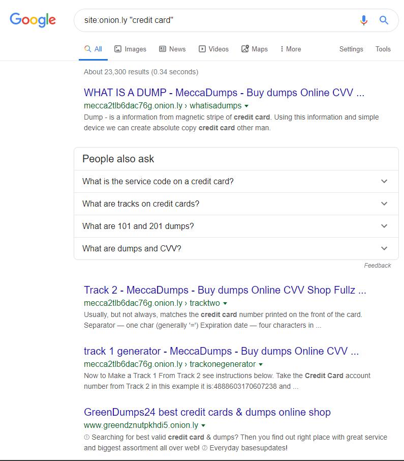This screenshot has height=461, width=404.
Task: Open the Track 2 - MeccaDumps result
Action: tap(225, 290)
